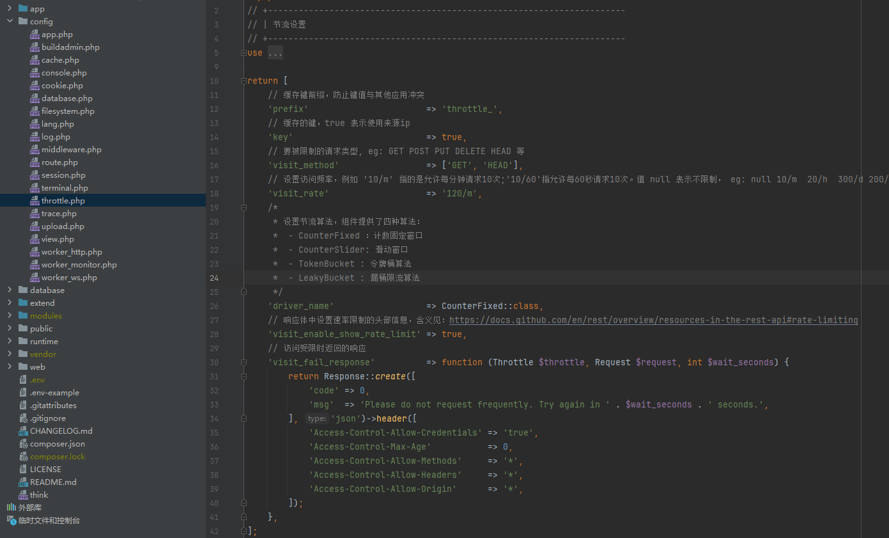Expand the folded use statement on line 5
The height and width of the screenshot is (538, 889).
(x=244, y=53)
